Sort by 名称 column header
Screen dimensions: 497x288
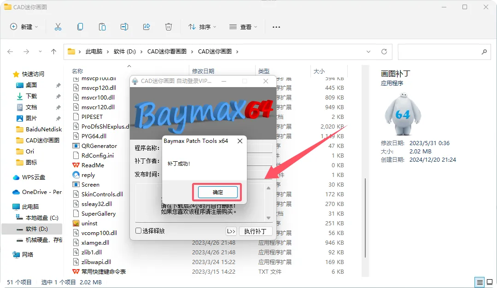pyautogui.click(x=77, y=71)
